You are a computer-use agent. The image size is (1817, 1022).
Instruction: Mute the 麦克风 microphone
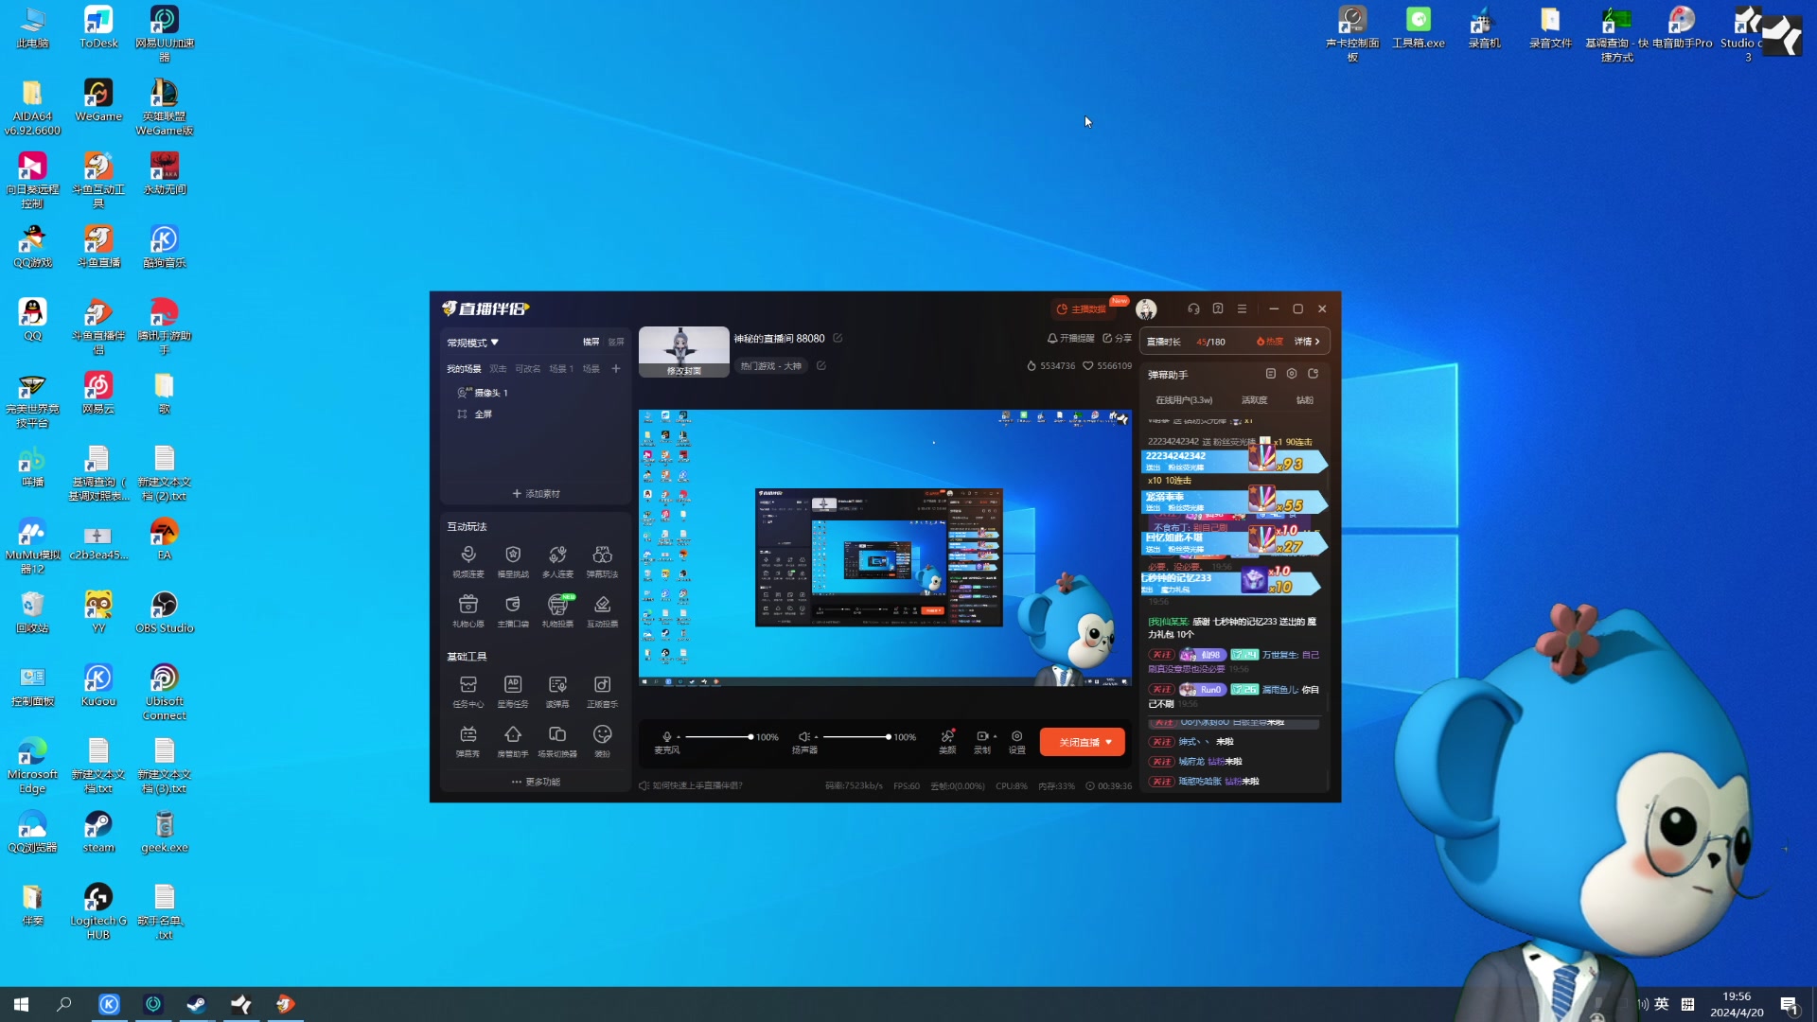[x=667, y=736]
